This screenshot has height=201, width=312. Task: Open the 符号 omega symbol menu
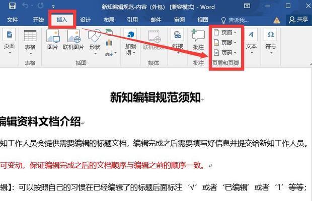tap(271, 41)
